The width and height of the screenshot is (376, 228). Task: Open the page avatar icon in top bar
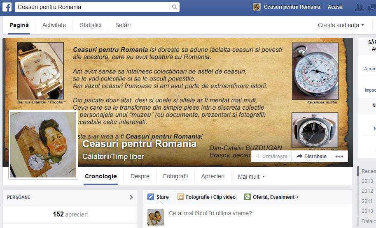coord(257,7)
